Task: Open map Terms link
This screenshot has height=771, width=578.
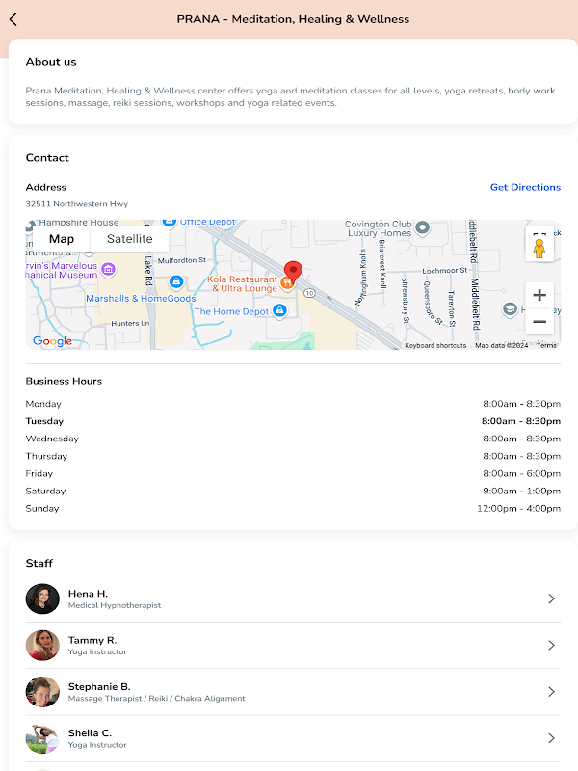Action: pyautogui.click(x=546, y=345)
